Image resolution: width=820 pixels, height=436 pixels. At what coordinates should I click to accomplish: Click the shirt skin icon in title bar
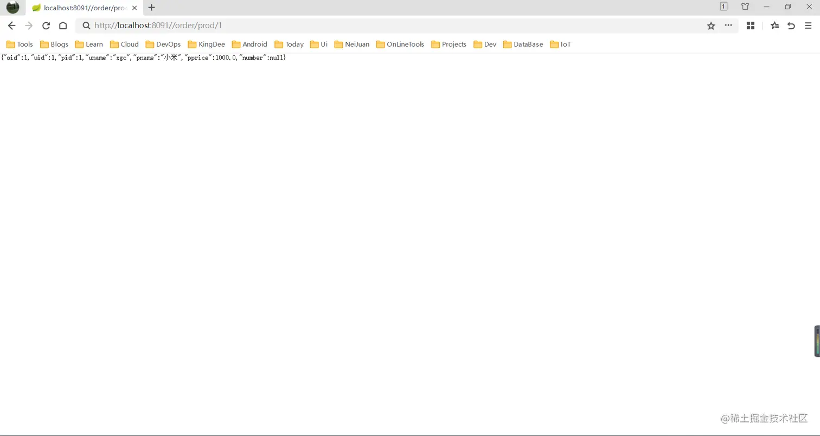745,7
